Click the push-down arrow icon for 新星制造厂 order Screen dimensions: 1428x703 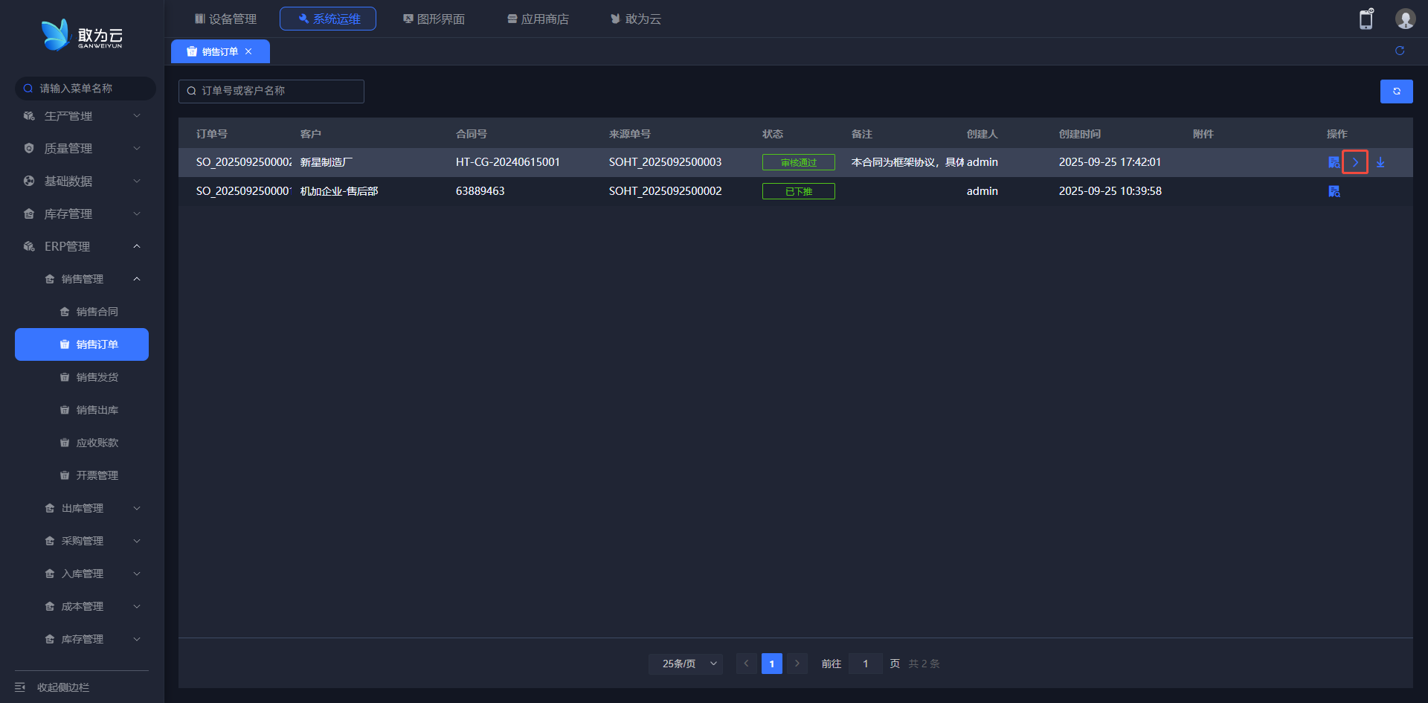tap(1355, 162)
